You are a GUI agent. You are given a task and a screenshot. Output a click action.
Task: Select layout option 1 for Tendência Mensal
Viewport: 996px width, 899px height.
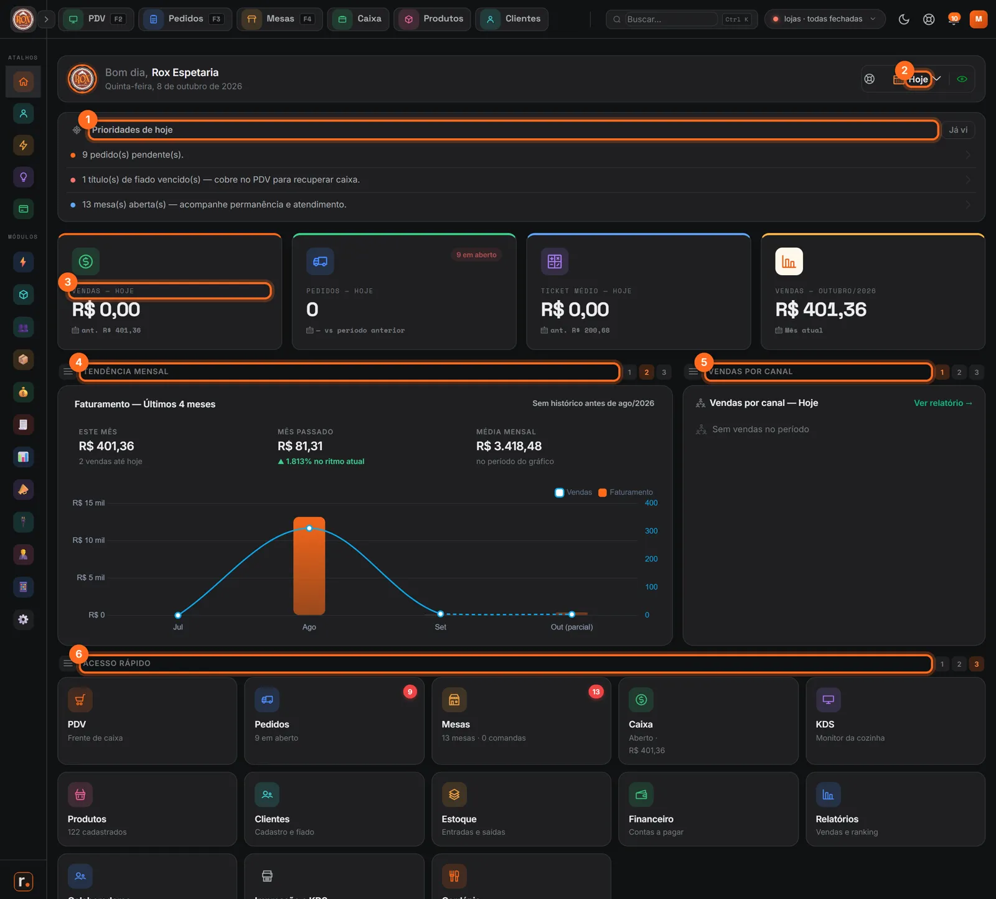[x=629, y=372]
